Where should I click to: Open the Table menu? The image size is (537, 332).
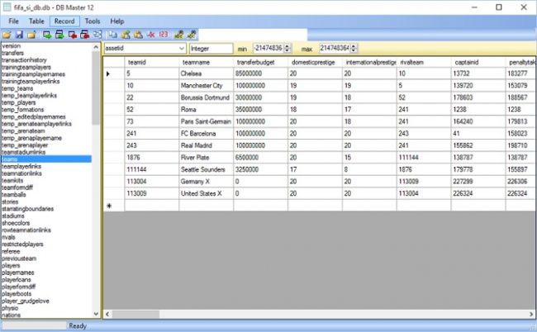36,21
